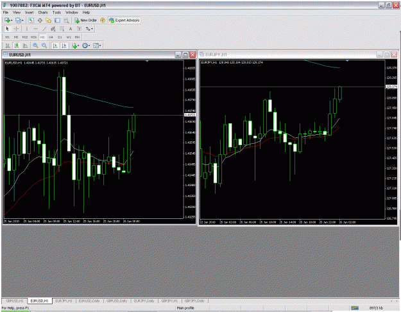Select the Fibonacci Retracement tool
Viewport: 401px width, 312px height.
[x=62, y=29]
